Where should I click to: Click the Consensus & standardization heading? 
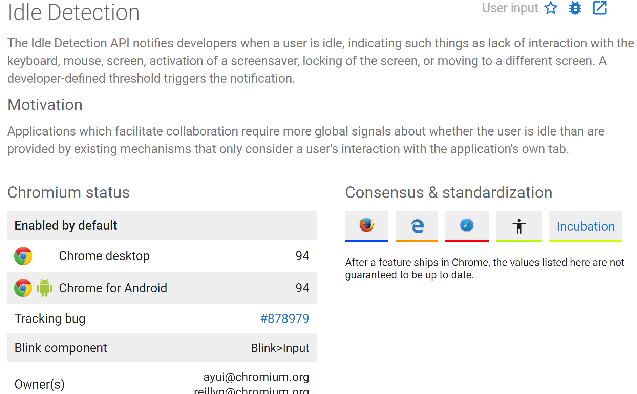(449, 192)
